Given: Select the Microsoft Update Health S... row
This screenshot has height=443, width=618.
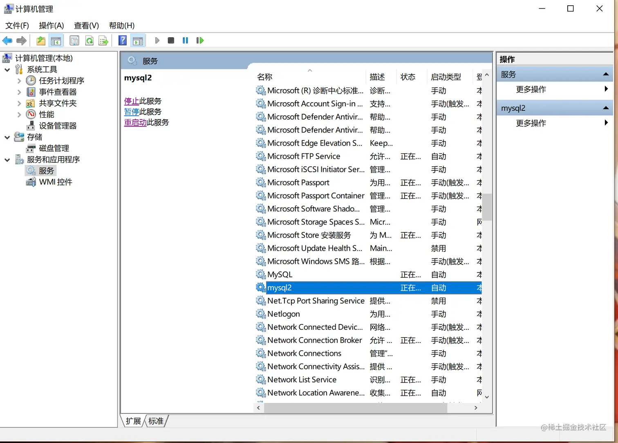Looking at the screenshot, I should click(369, 248).
